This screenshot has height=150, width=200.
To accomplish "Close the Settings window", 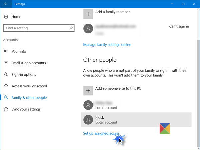I will [x=194, y=4].
